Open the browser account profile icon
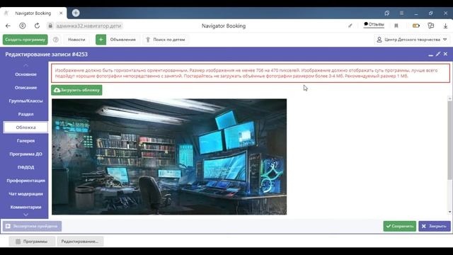The height and width of the screenshot is (255, 453). pos(22,25)
